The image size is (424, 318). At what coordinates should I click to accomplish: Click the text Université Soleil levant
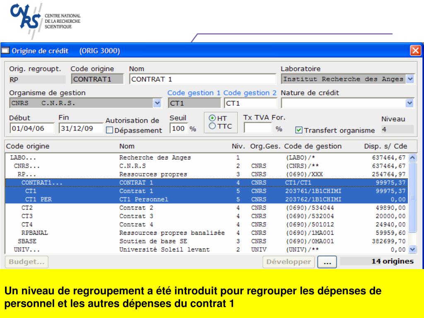pos(164,250)
